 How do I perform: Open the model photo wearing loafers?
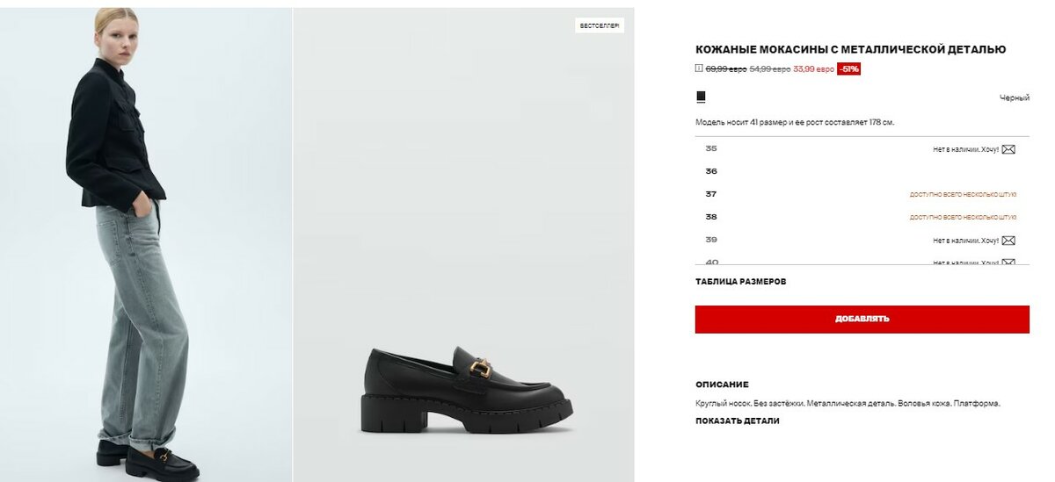point(145,244)
